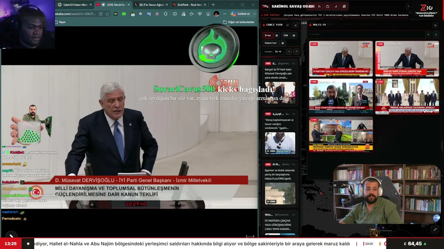Close the KickPeek tab

pyautogui.click(x=205, y=5)
